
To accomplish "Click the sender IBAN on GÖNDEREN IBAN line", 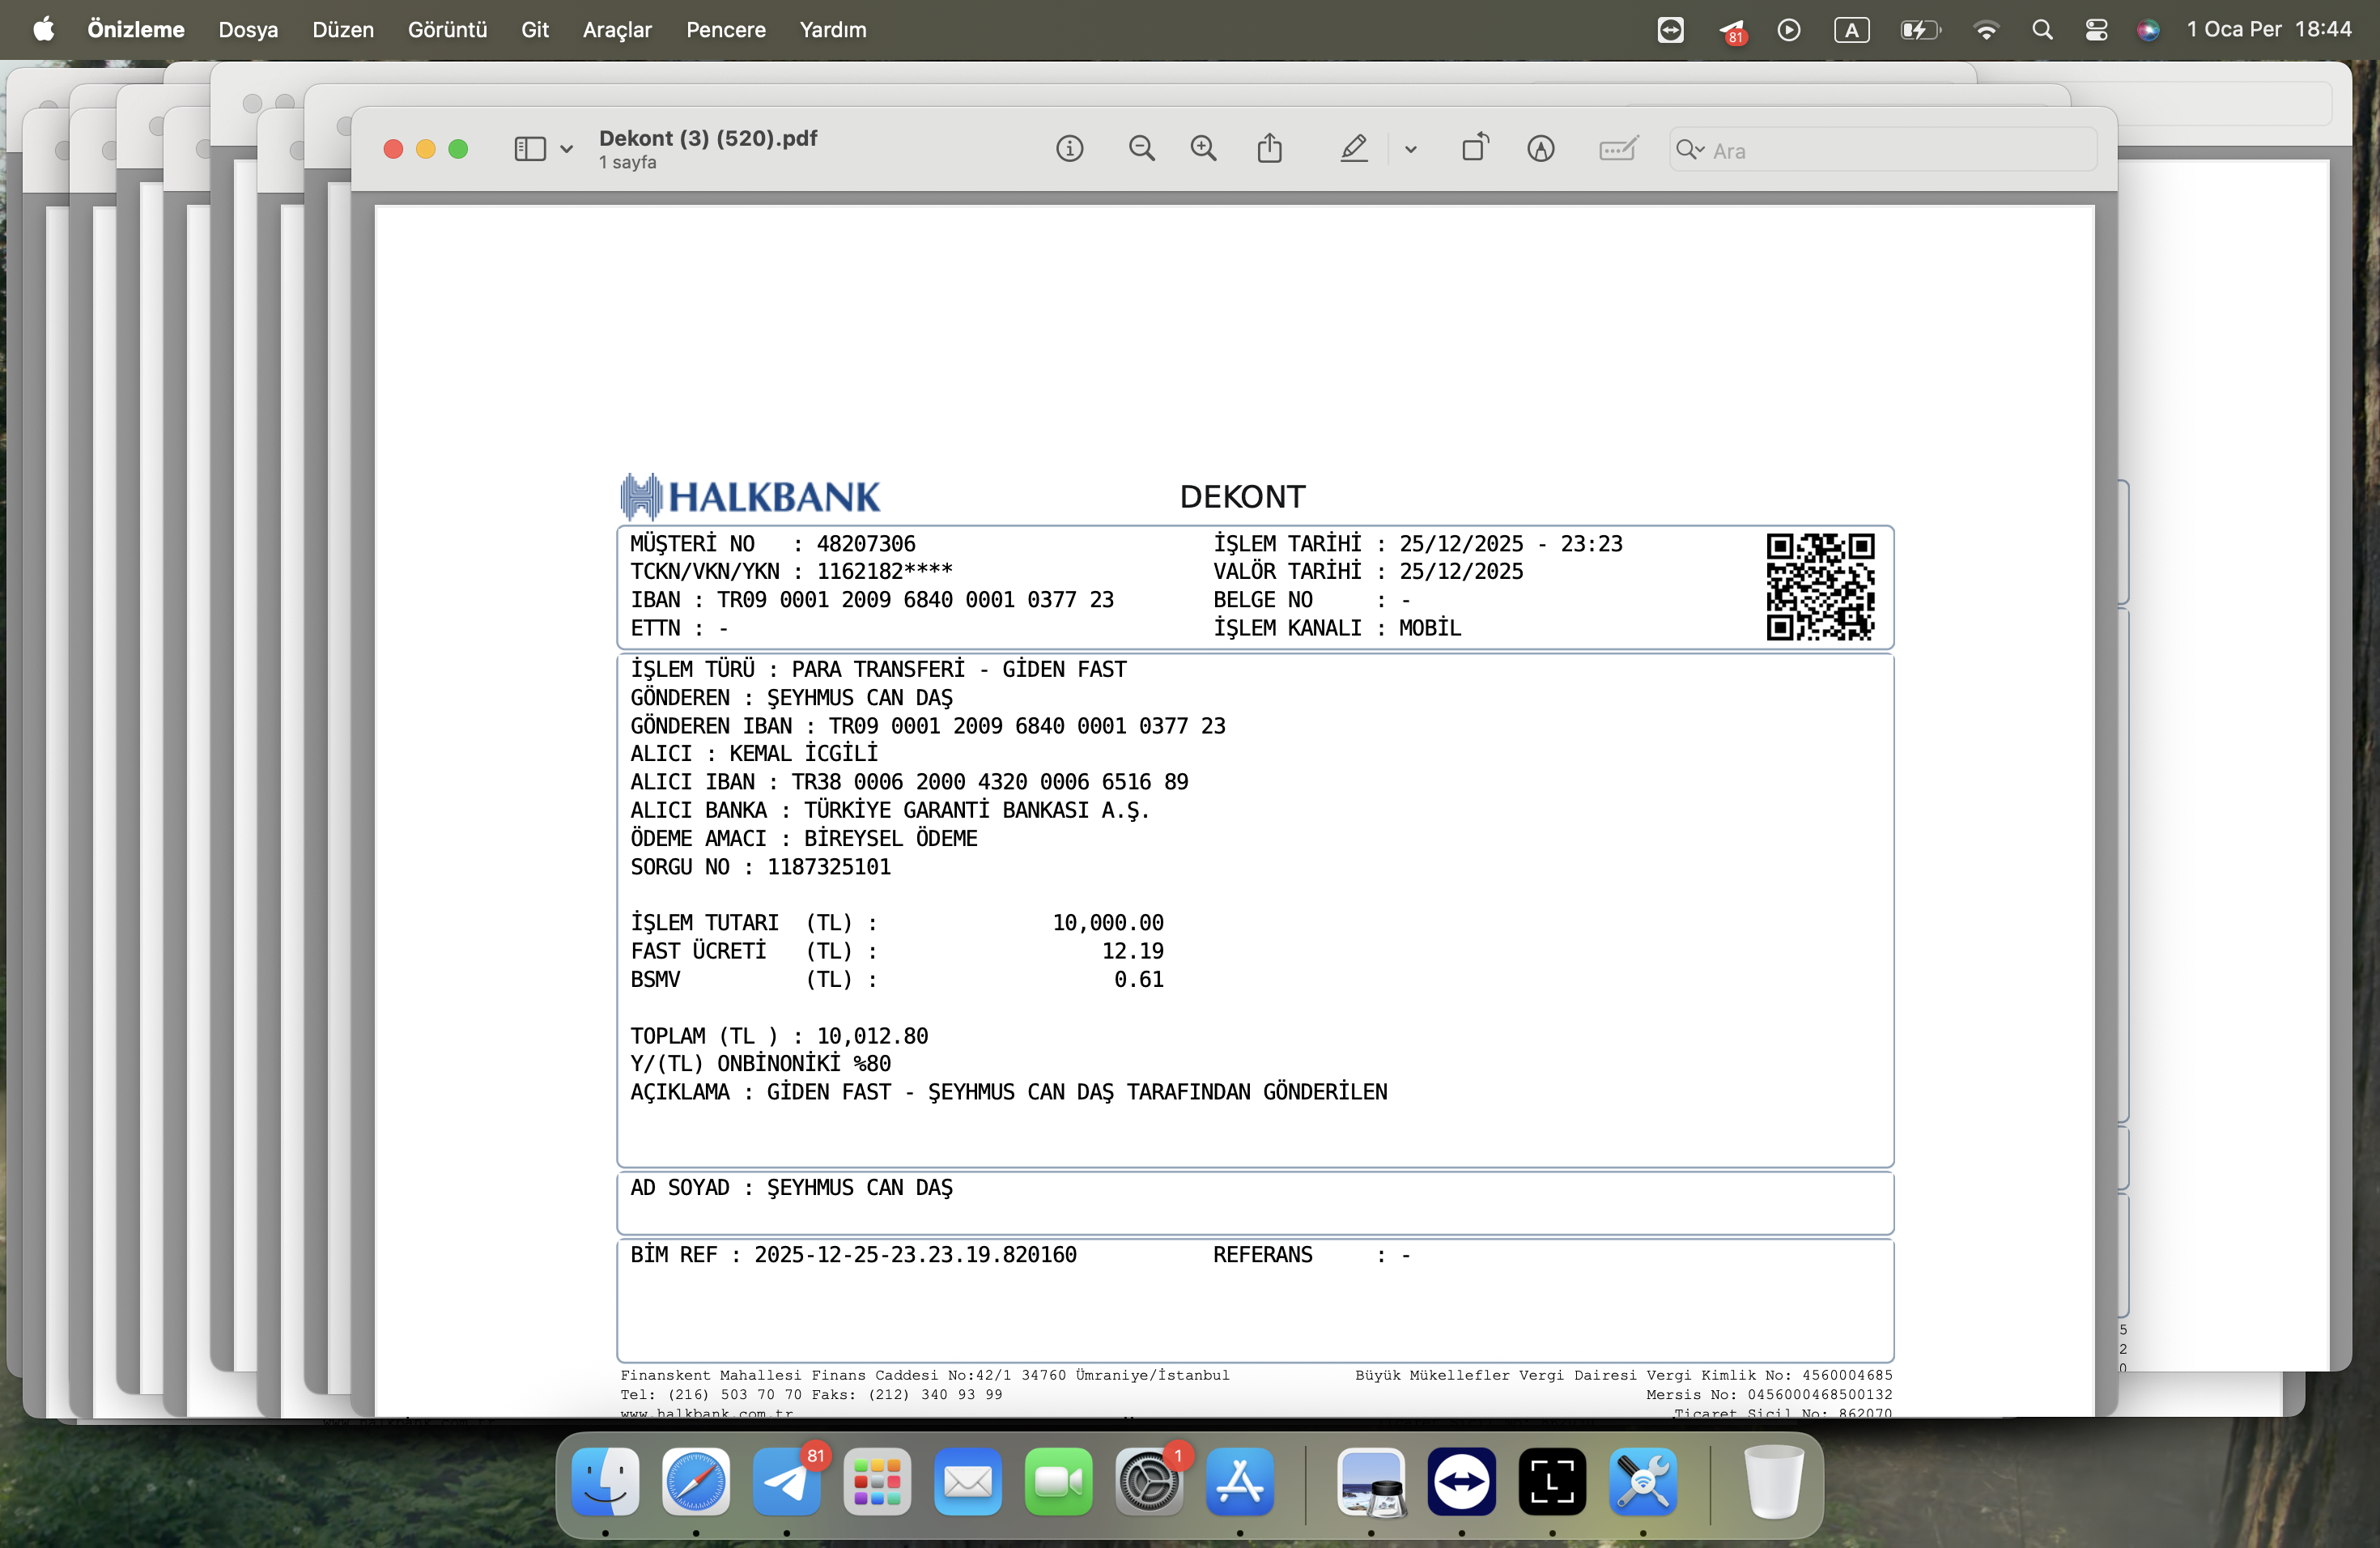I will (x=1027, y=726).
